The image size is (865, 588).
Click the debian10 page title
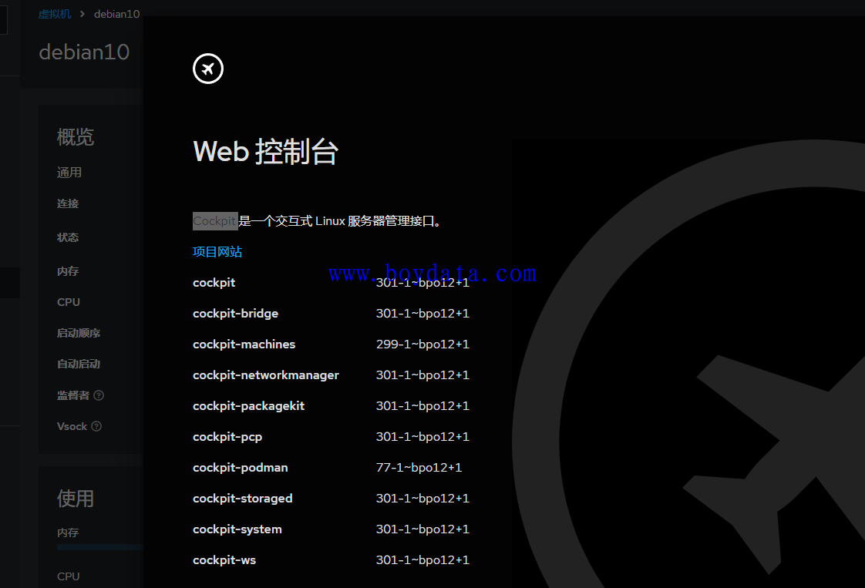(x=84, y=52)
